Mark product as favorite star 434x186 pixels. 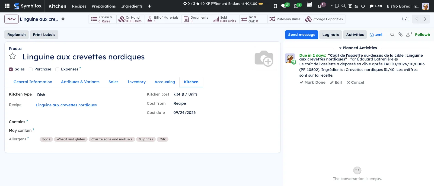coord(12,56)
